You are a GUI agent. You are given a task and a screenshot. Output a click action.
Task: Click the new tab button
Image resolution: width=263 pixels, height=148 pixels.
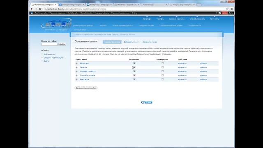(x=199, y=5)
